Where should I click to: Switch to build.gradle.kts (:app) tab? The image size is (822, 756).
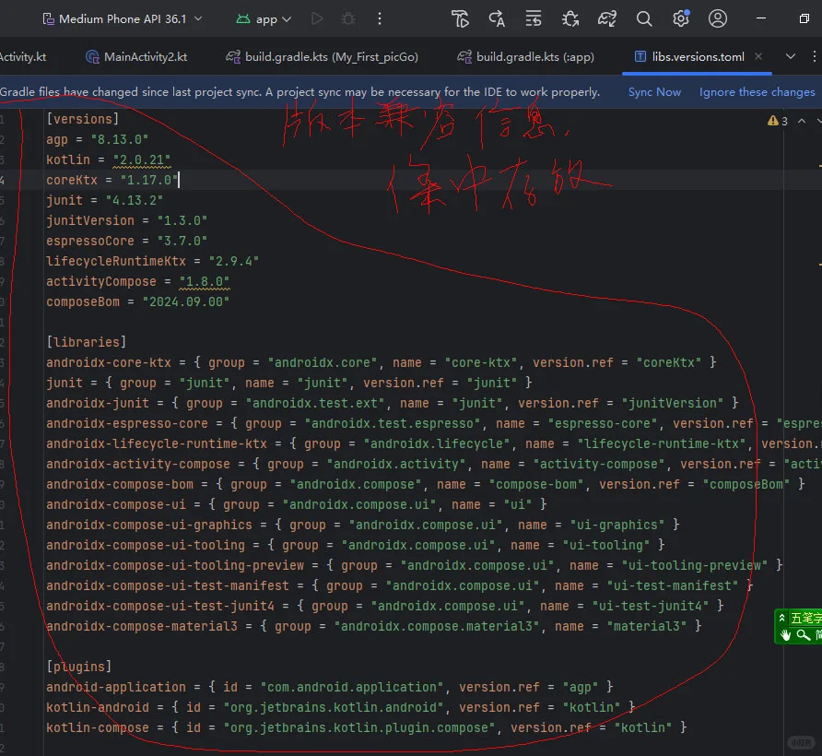pyautogui.click(x=525, y=56)
